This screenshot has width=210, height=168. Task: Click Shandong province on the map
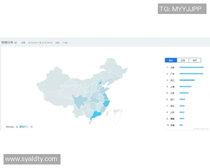pos(104,90)
